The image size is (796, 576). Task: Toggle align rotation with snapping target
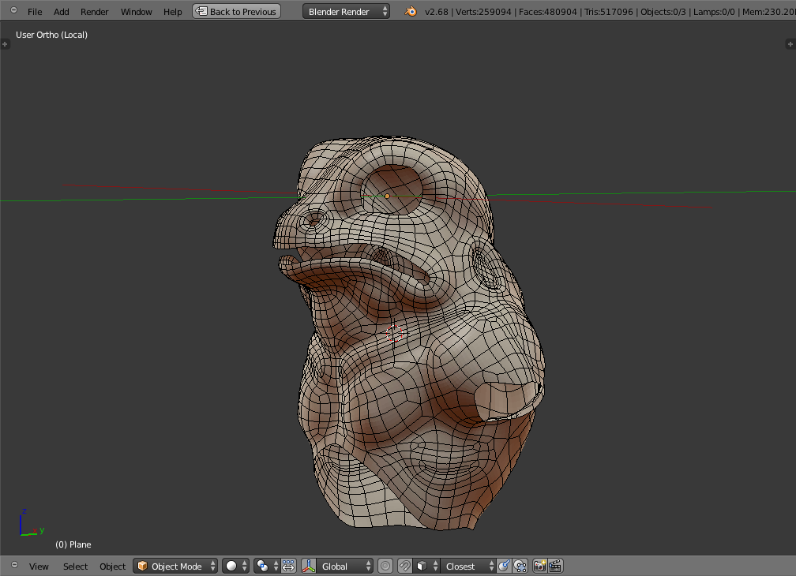tap(504, 566)
